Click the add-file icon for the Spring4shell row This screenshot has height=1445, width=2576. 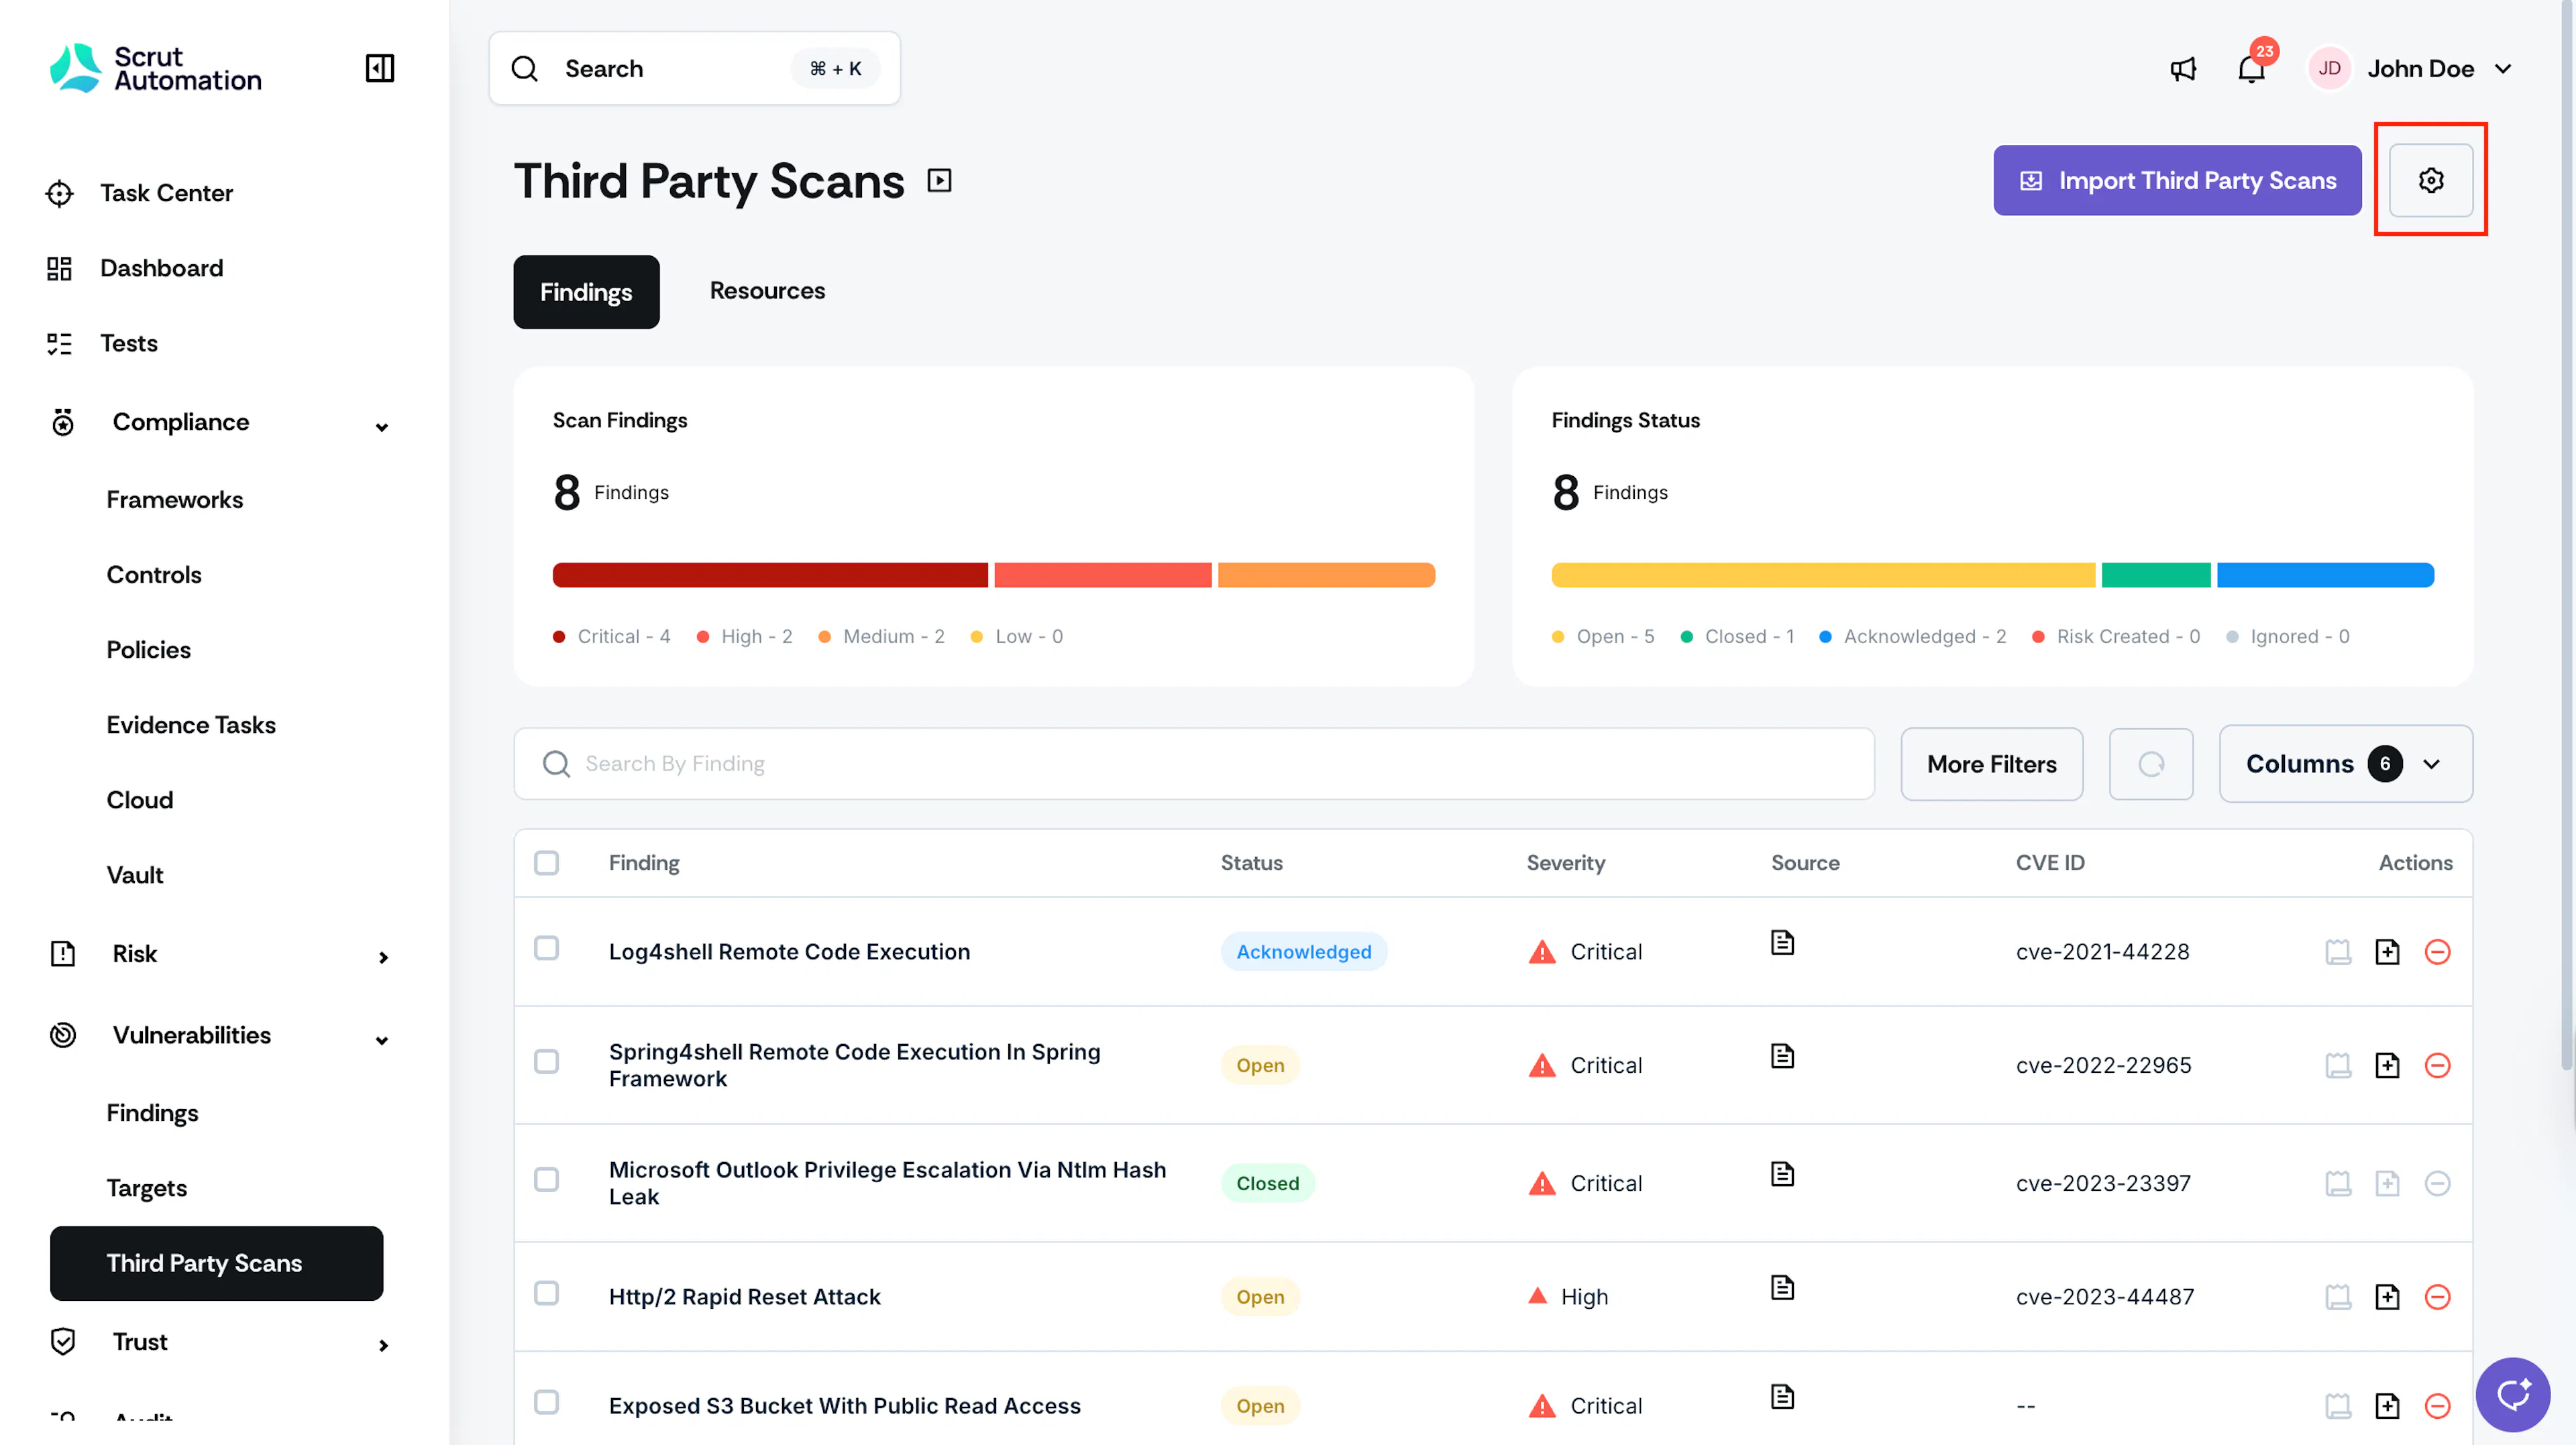point(2387,1065)
